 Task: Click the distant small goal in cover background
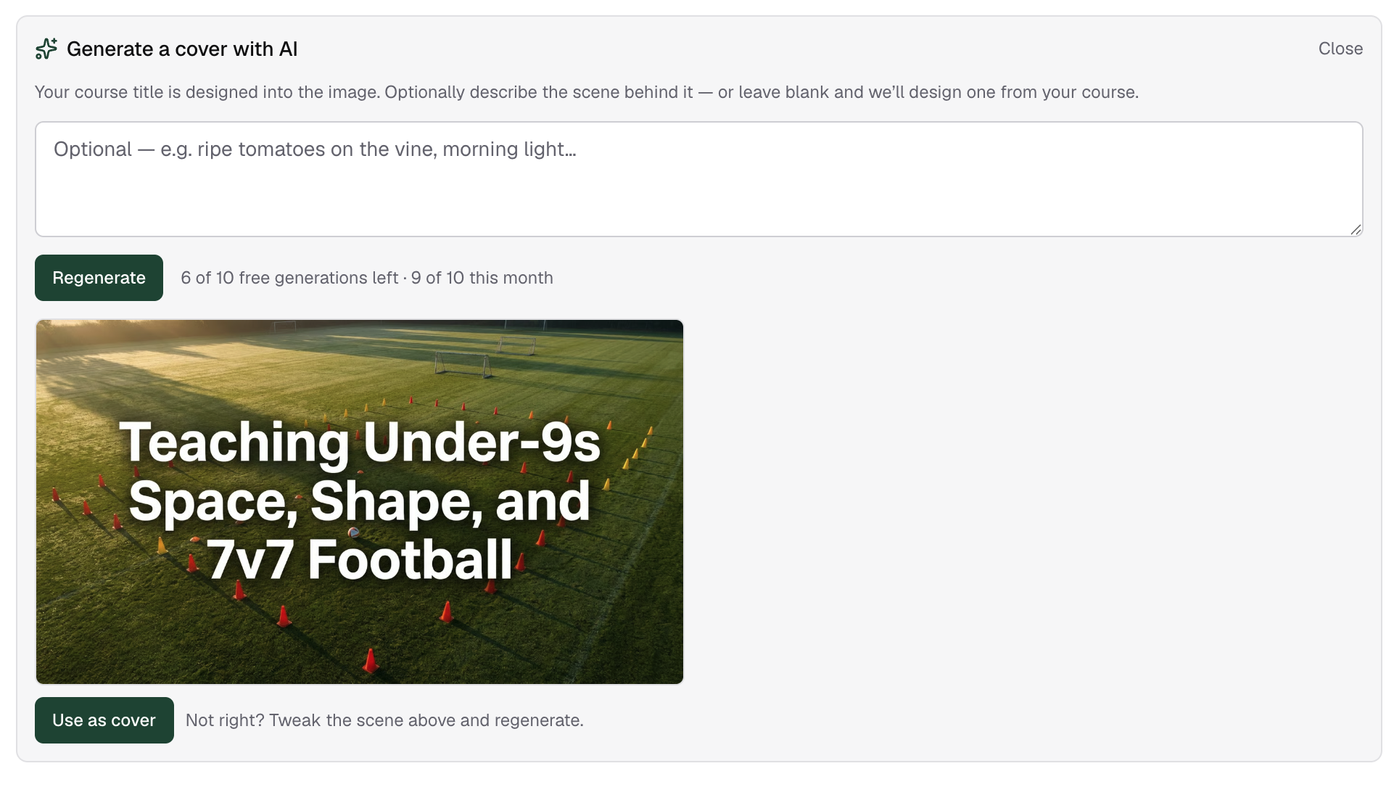click(x=517, y=345)
